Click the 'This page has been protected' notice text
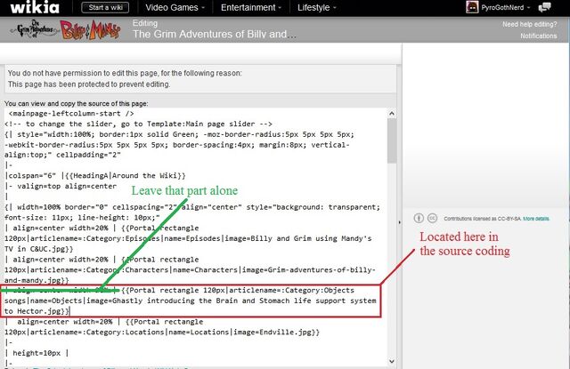This screenshot has height=369, width=570. click(89, 84)
